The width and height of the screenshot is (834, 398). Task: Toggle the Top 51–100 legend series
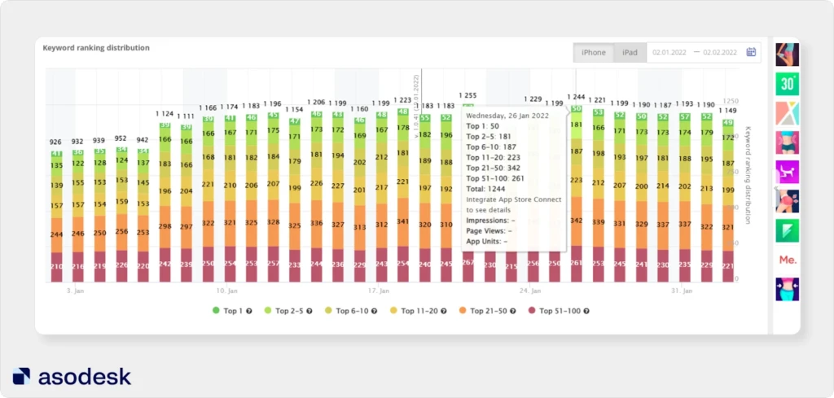[555, 311]
